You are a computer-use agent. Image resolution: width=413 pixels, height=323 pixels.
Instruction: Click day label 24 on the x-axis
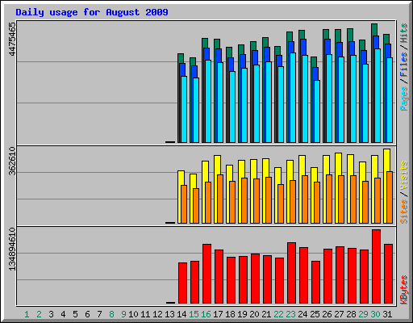click(302, 314)
